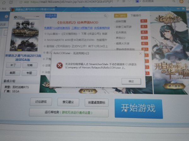Click the bookmark star icon in address bar

pyautogui.click(x=21, y=2)
